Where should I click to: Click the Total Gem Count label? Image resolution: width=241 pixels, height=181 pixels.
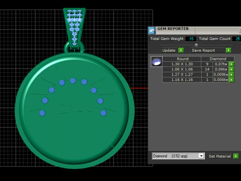215,39
